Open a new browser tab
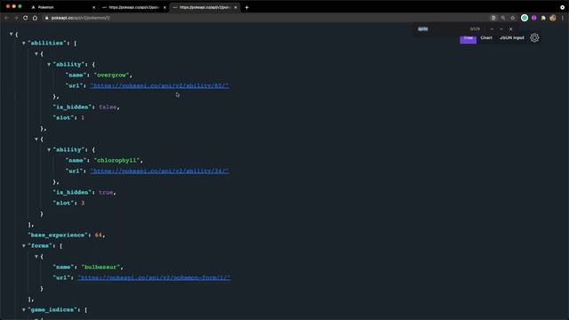This screenshot has width=569, height=320. [x=247, y=7]
